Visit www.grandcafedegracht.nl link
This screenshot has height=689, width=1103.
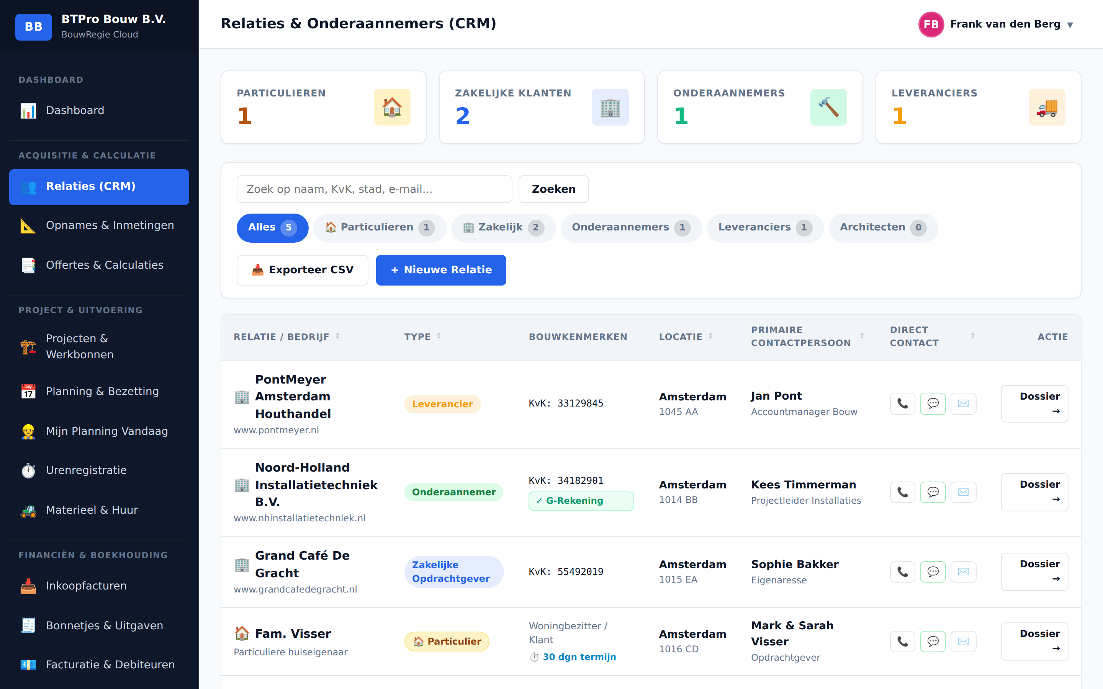[x=295, y=589]
